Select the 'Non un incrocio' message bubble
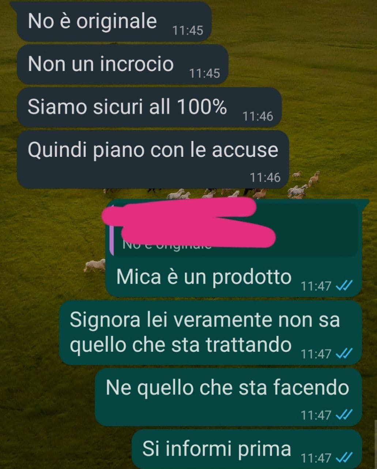Image resolution: width=377 pixels, height=469 pixels. 122,64
